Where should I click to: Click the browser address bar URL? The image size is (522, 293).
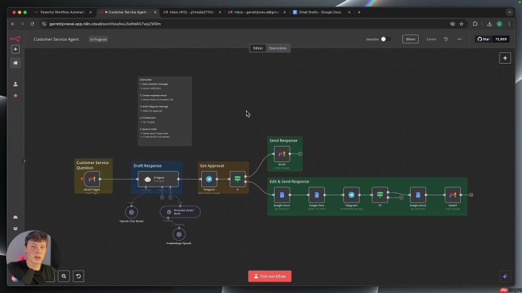(105, 24)
